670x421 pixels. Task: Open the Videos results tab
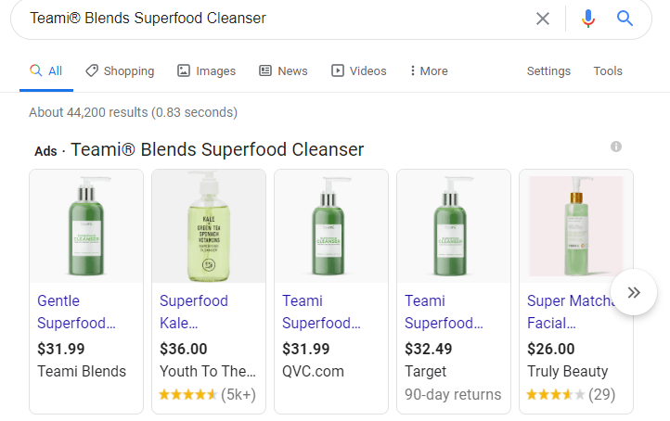358,70
